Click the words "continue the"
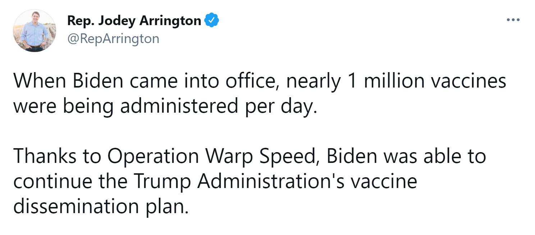535x235 pixels. pyautogui.click(x=70, y=181)
